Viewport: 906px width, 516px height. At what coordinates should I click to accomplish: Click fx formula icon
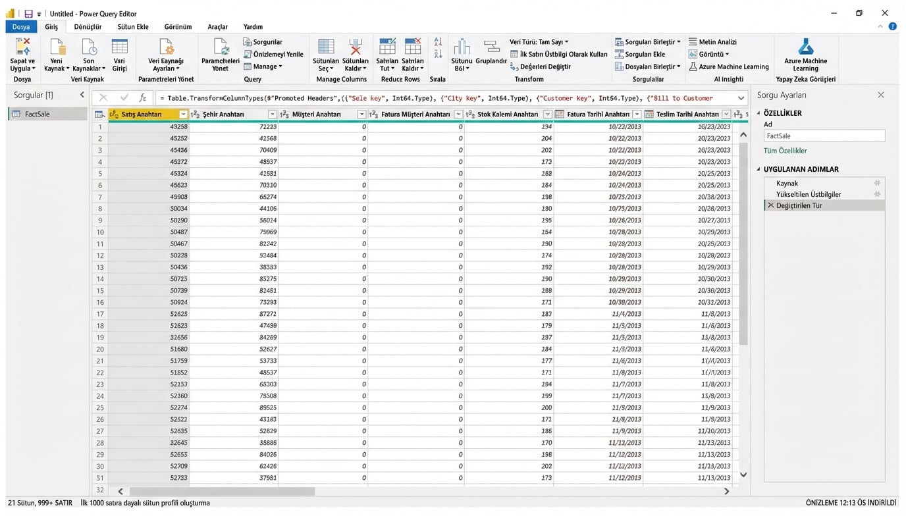tap(142, 97)
